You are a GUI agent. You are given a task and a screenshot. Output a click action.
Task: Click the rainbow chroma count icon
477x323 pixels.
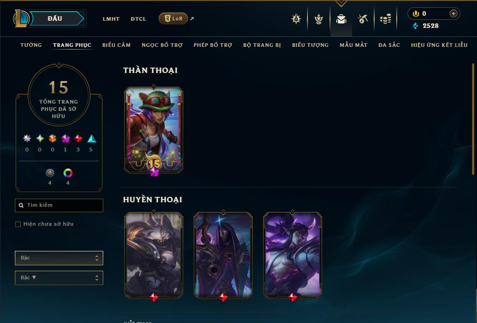coord(68,173)
